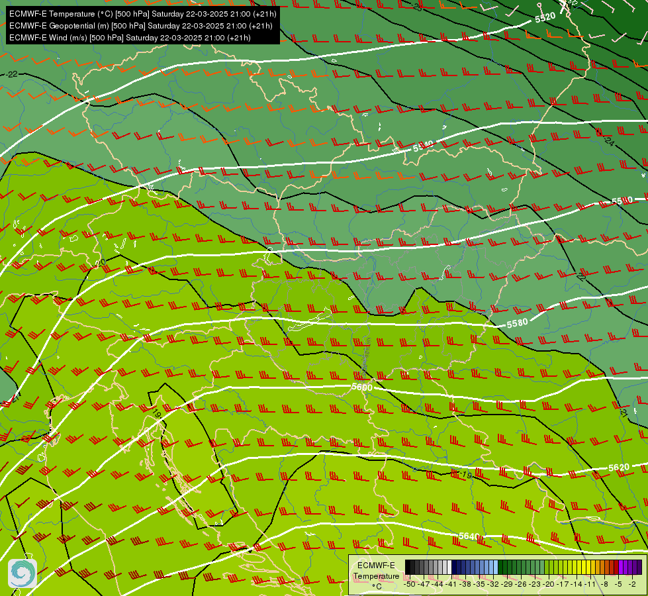The height and width of the screenshot is (596, 648).
Task: Click the -11 tick label on the colorbar
Action: (x=590, y=584)
